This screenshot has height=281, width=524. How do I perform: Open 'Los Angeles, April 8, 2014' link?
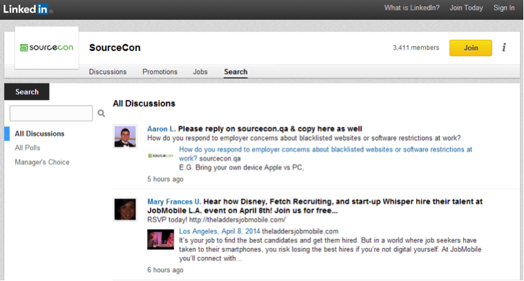219,231
